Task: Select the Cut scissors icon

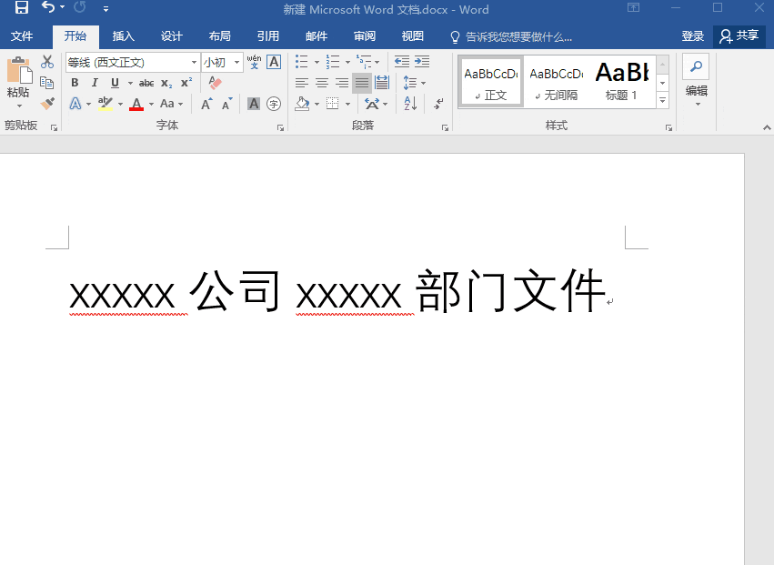Action: tap(47, 62)
